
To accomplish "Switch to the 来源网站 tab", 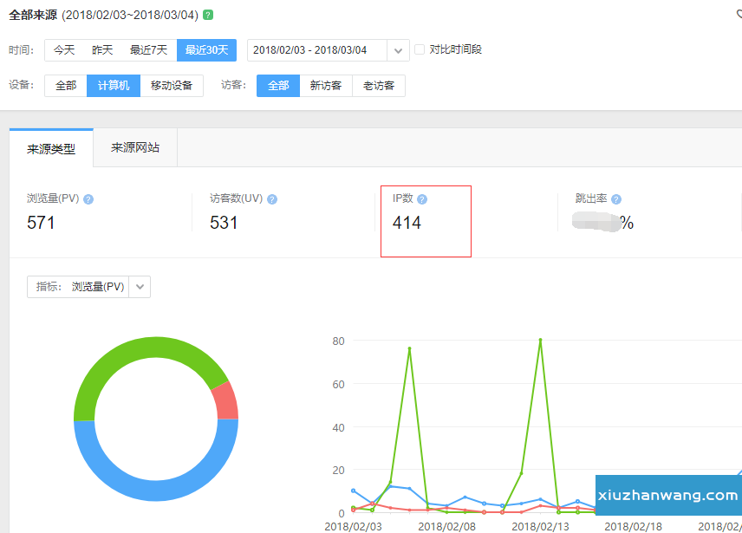I will [135, 147].
